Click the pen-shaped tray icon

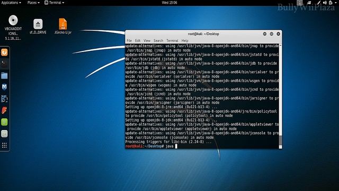[x=319, y=3]
